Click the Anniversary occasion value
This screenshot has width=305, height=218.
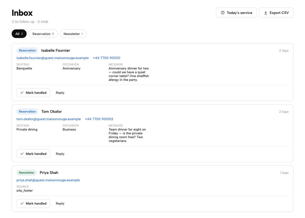point(71,68)
